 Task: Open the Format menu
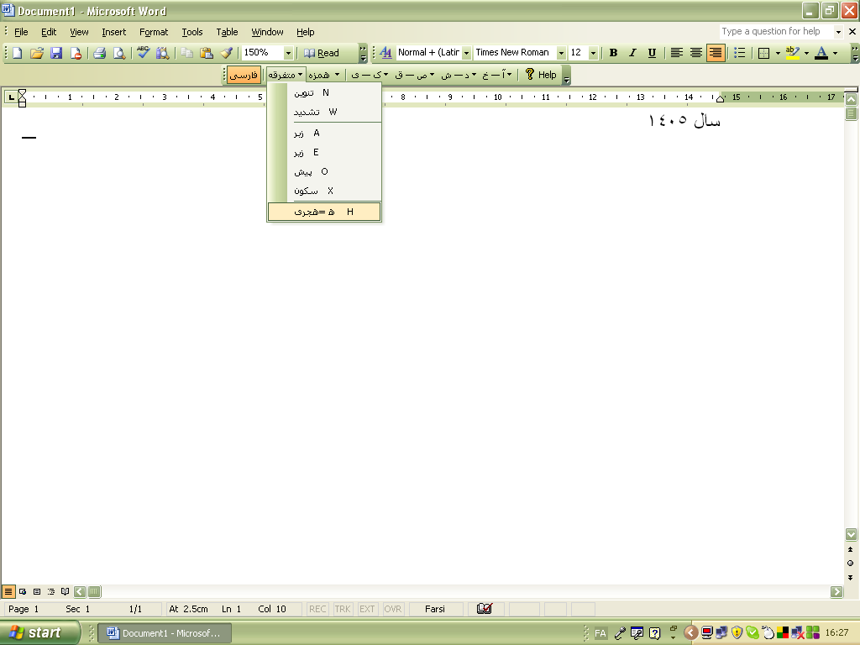pos(154,32)
